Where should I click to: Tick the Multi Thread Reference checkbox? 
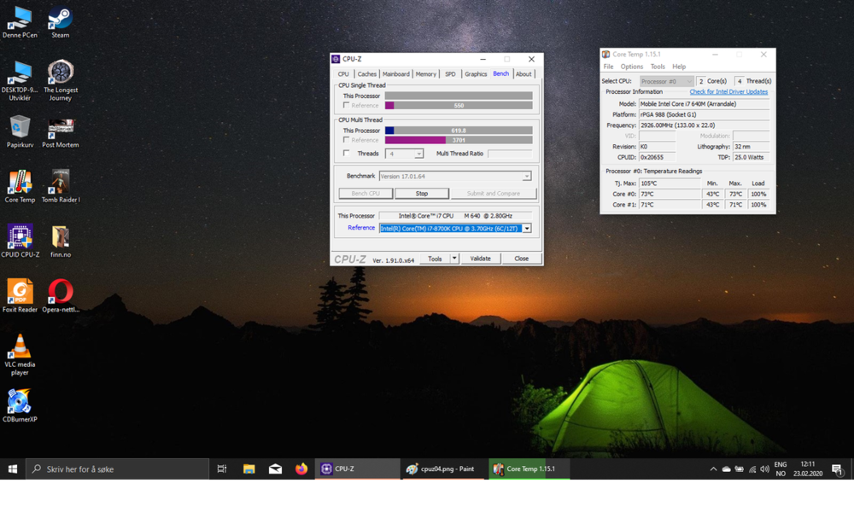(x=347, y=140)
